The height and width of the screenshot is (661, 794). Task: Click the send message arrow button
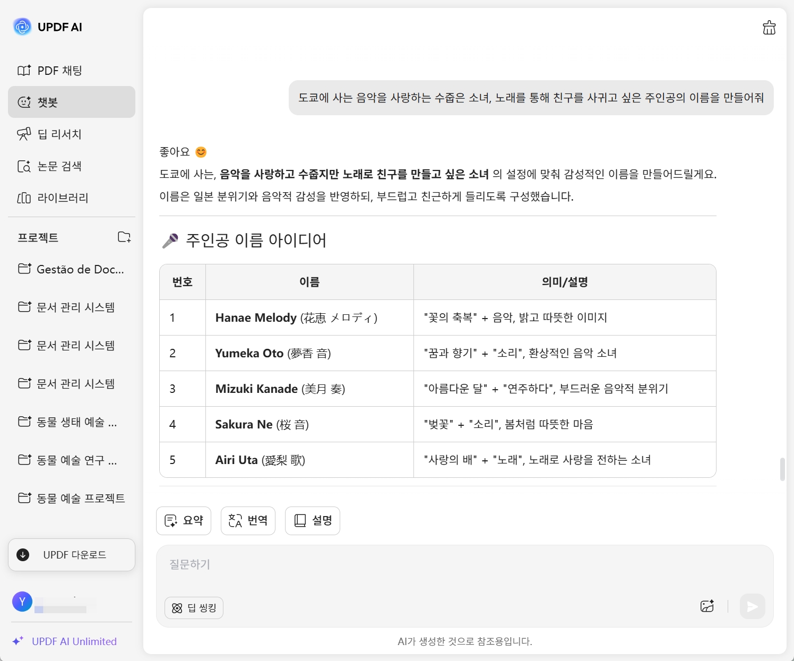(x=752, y=606)
